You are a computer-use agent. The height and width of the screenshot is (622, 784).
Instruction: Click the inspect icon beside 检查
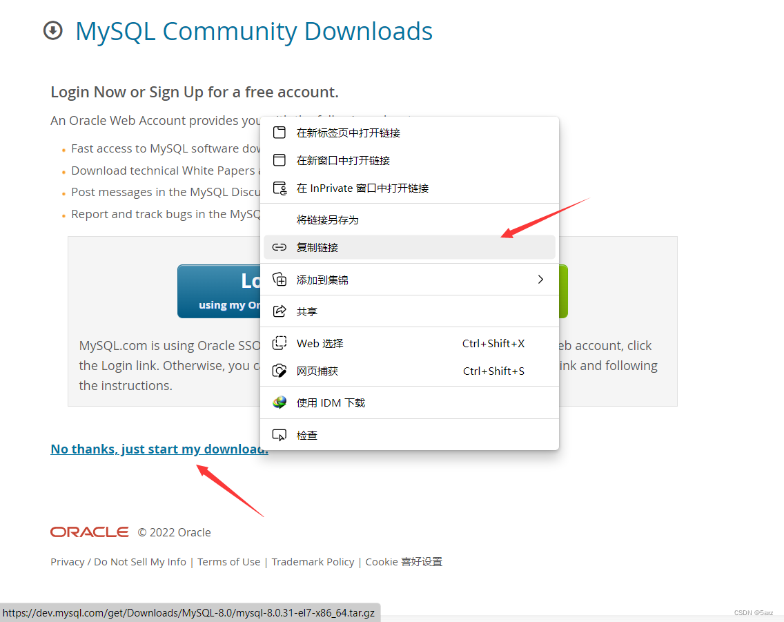[x=280, y=435]
